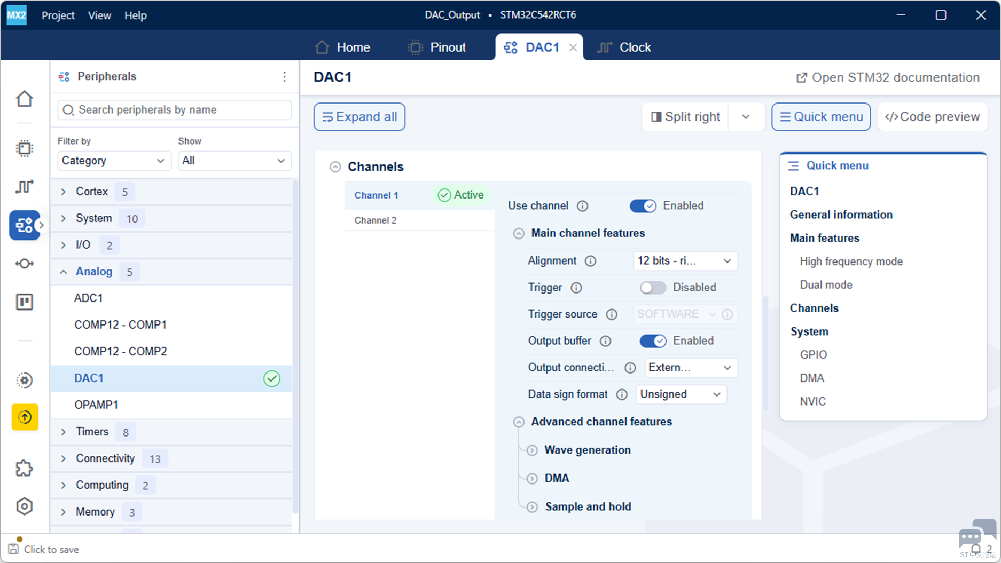Click the connection node icon in sidebar
This screenshot has height=563, width=1001.
25,264
